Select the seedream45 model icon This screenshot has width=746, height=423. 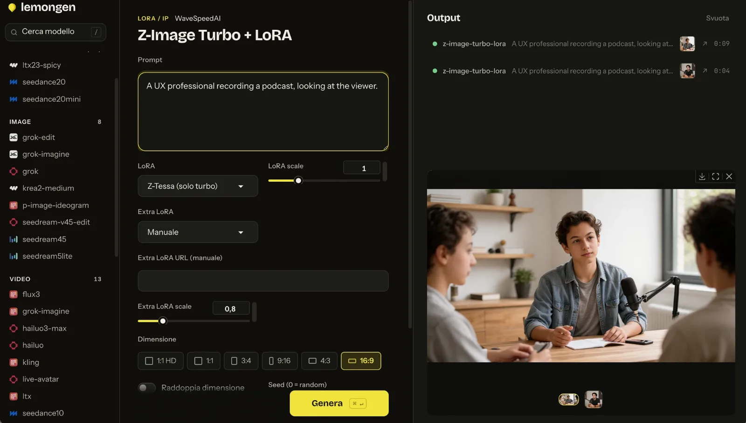(14, 239)
